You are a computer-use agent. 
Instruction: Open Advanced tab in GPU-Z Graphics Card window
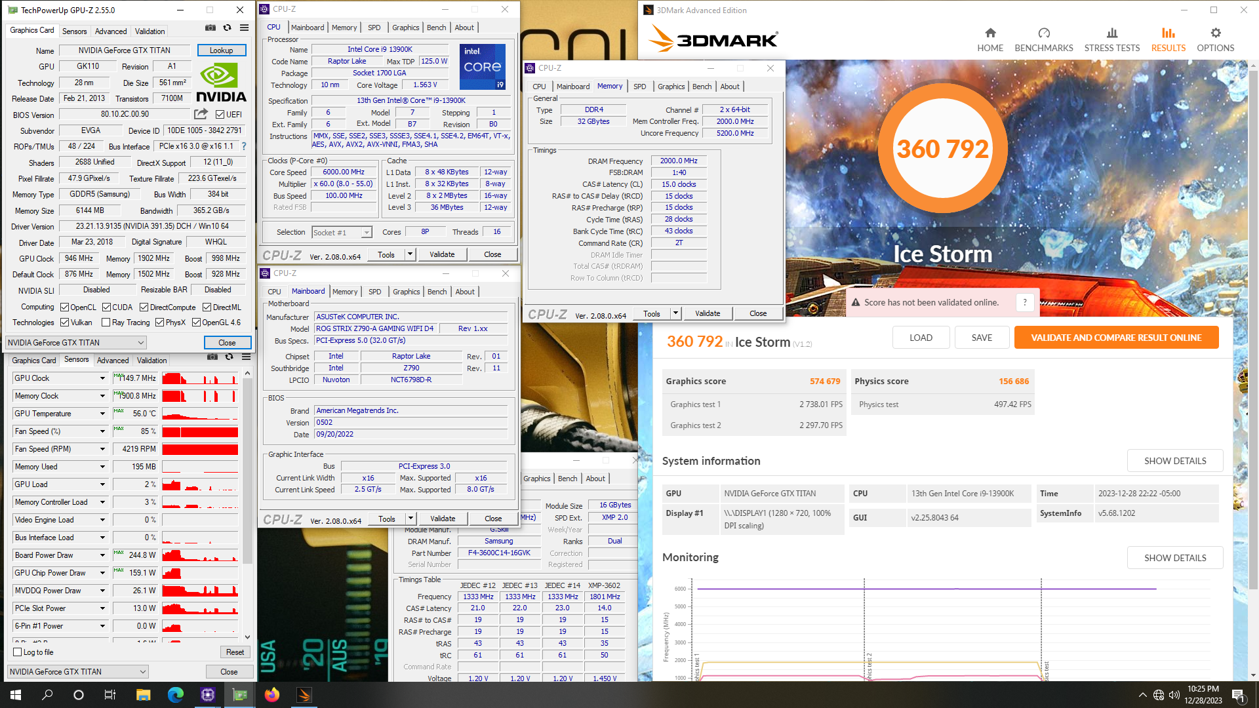[x=111, y=31]
